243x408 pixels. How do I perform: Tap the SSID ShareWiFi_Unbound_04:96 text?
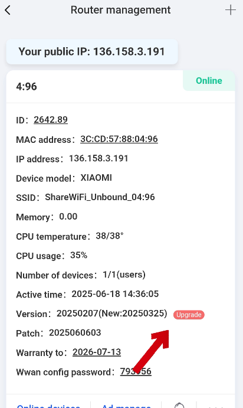click(x=100, y=197)
